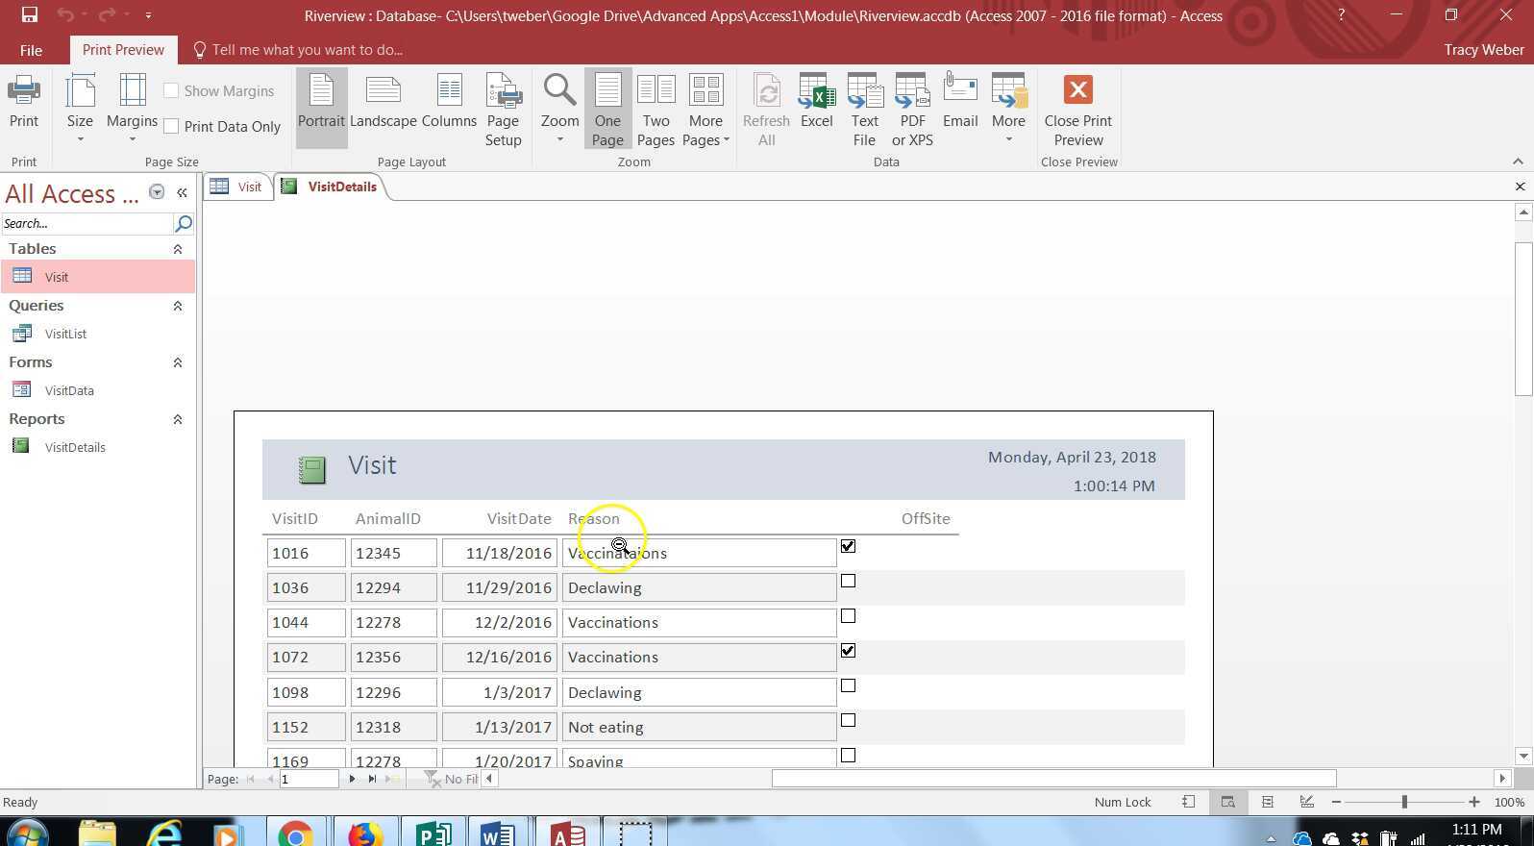Collapse the Queries group in navigation pane
This screenshot has height=846, width=1534.
coord(177,306)
